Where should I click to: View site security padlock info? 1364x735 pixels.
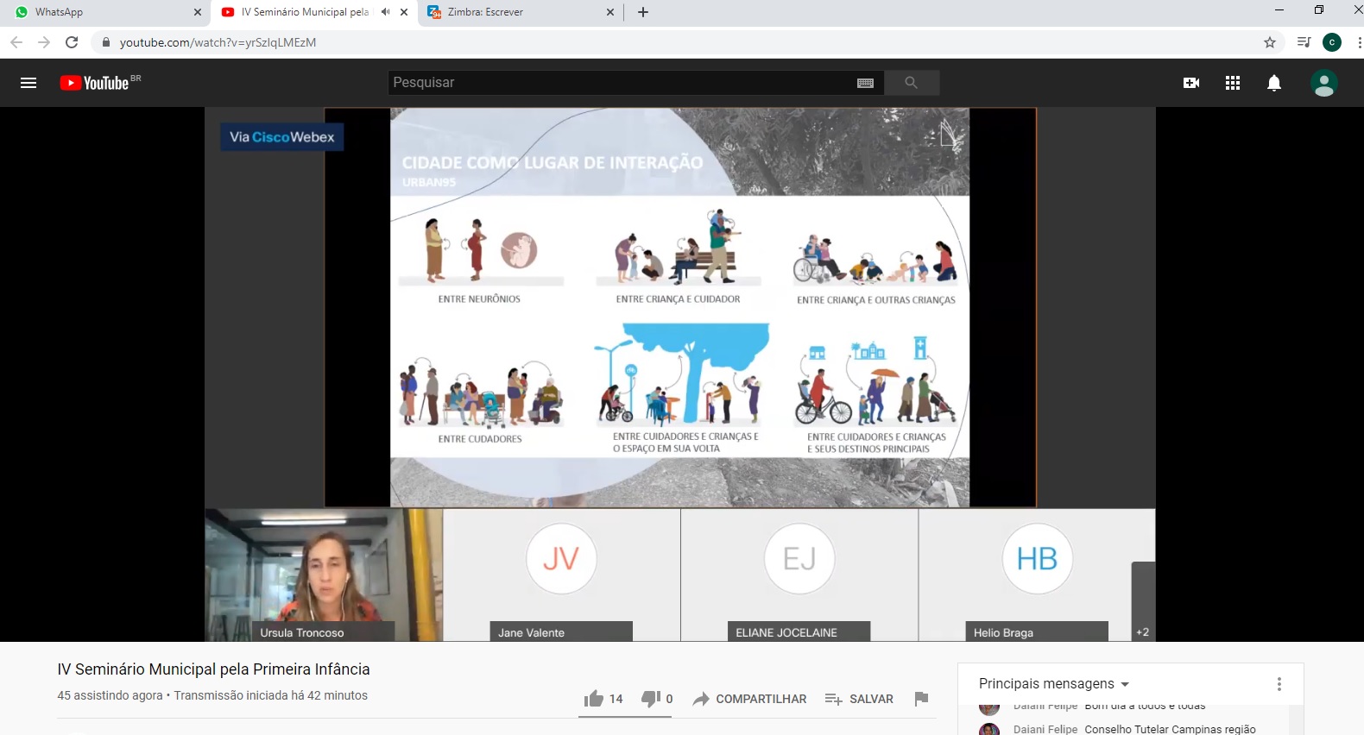[106, 42]
